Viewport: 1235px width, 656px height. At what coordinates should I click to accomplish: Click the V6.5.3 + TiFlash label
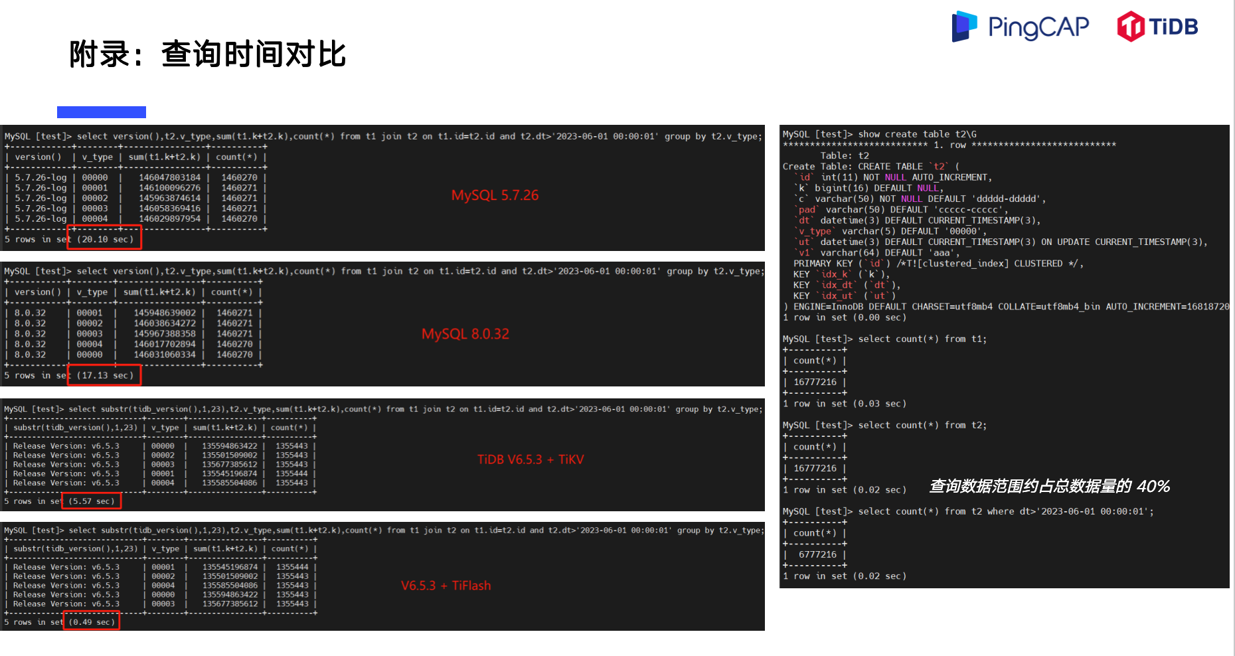[x=446, y=586]
